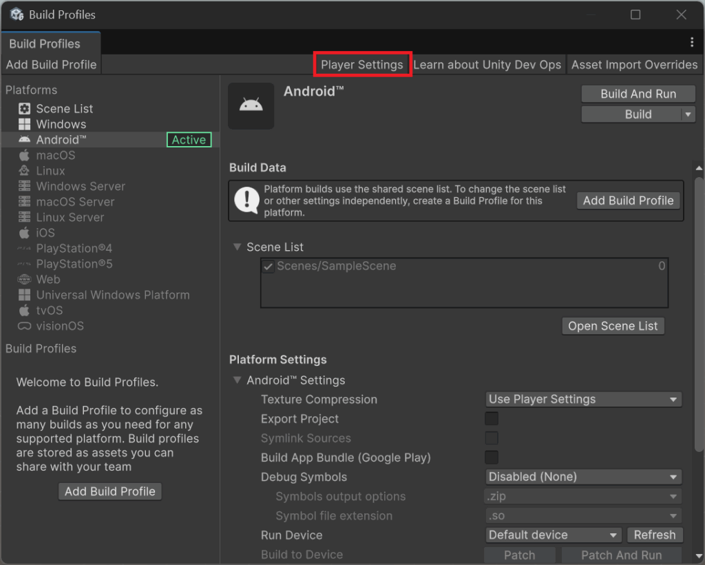Viewport: 705px width, 565px height.
Task: Click Add Build Profile under welcome text
Action: 109,491
